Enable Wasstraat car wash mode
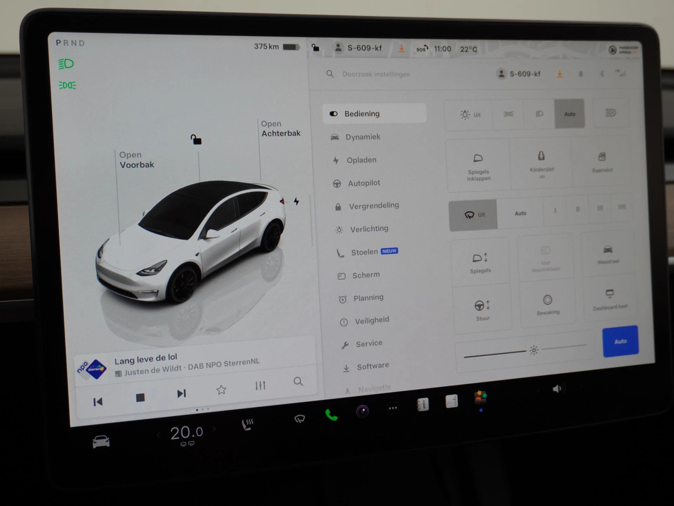 [608, 254]
